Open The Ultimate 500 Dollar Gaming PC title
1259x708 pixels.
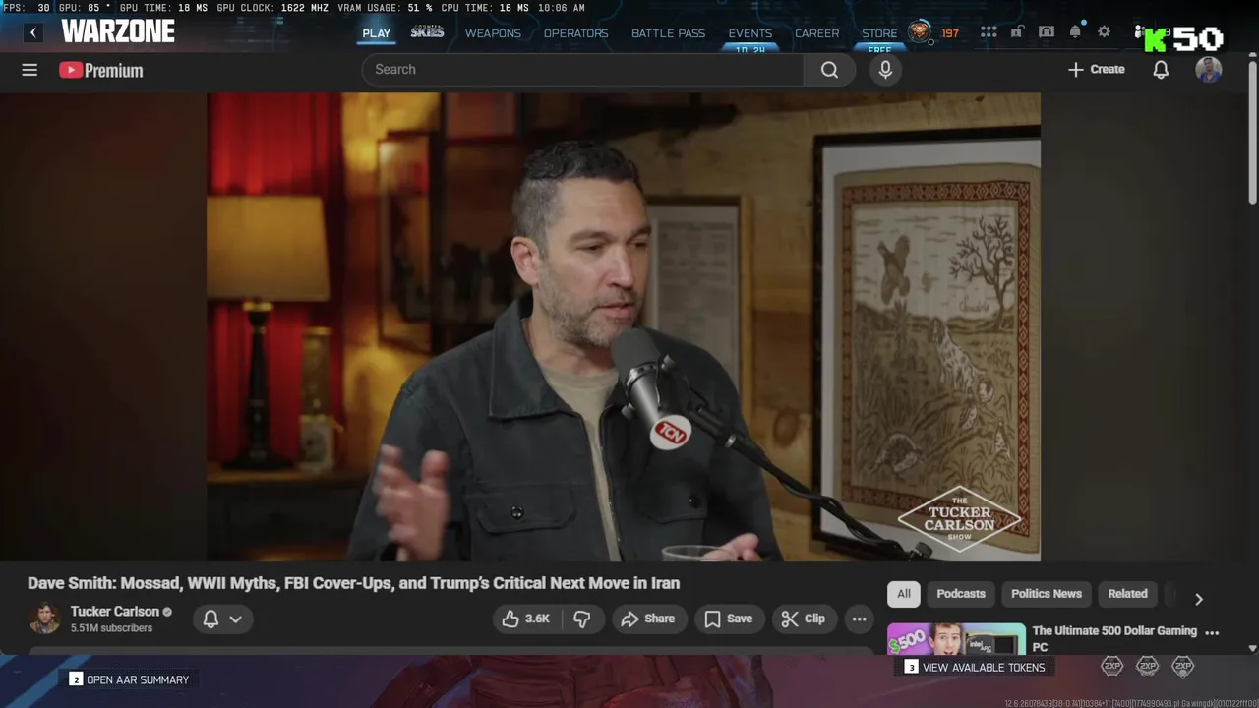point(1114,638)
